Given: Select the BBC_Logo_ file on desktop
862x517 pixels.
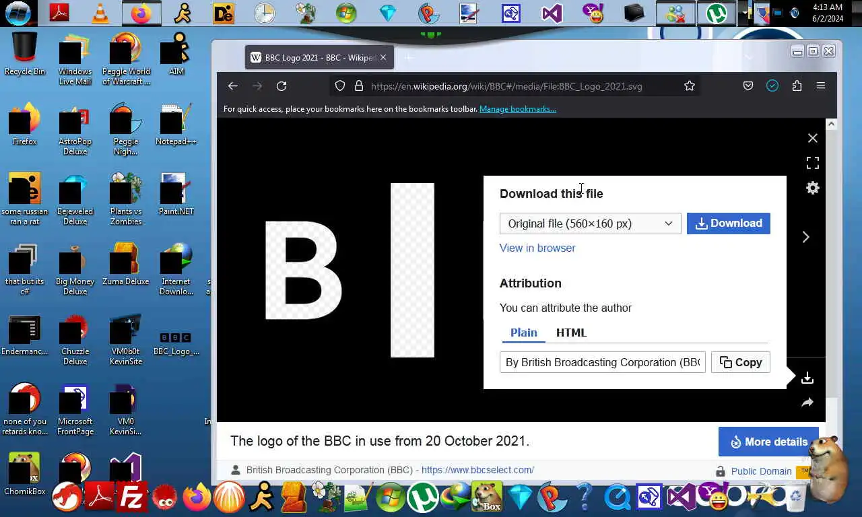Looking at the screenshot, I should (x=176, y=343).
